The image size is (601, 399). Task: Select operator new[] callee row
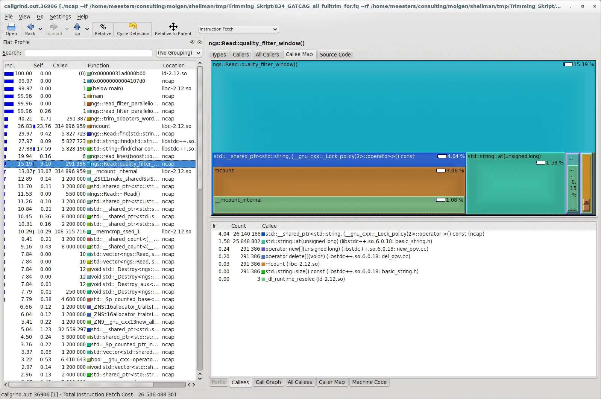point(404,249)
